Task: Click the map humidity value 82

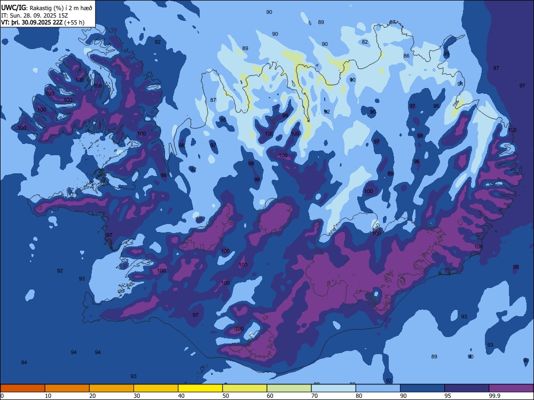Action: 365,42
